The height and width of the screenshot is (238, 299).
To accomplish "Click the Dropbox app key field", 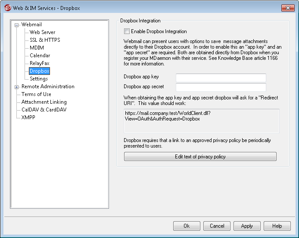I will [x=221, y=78].
